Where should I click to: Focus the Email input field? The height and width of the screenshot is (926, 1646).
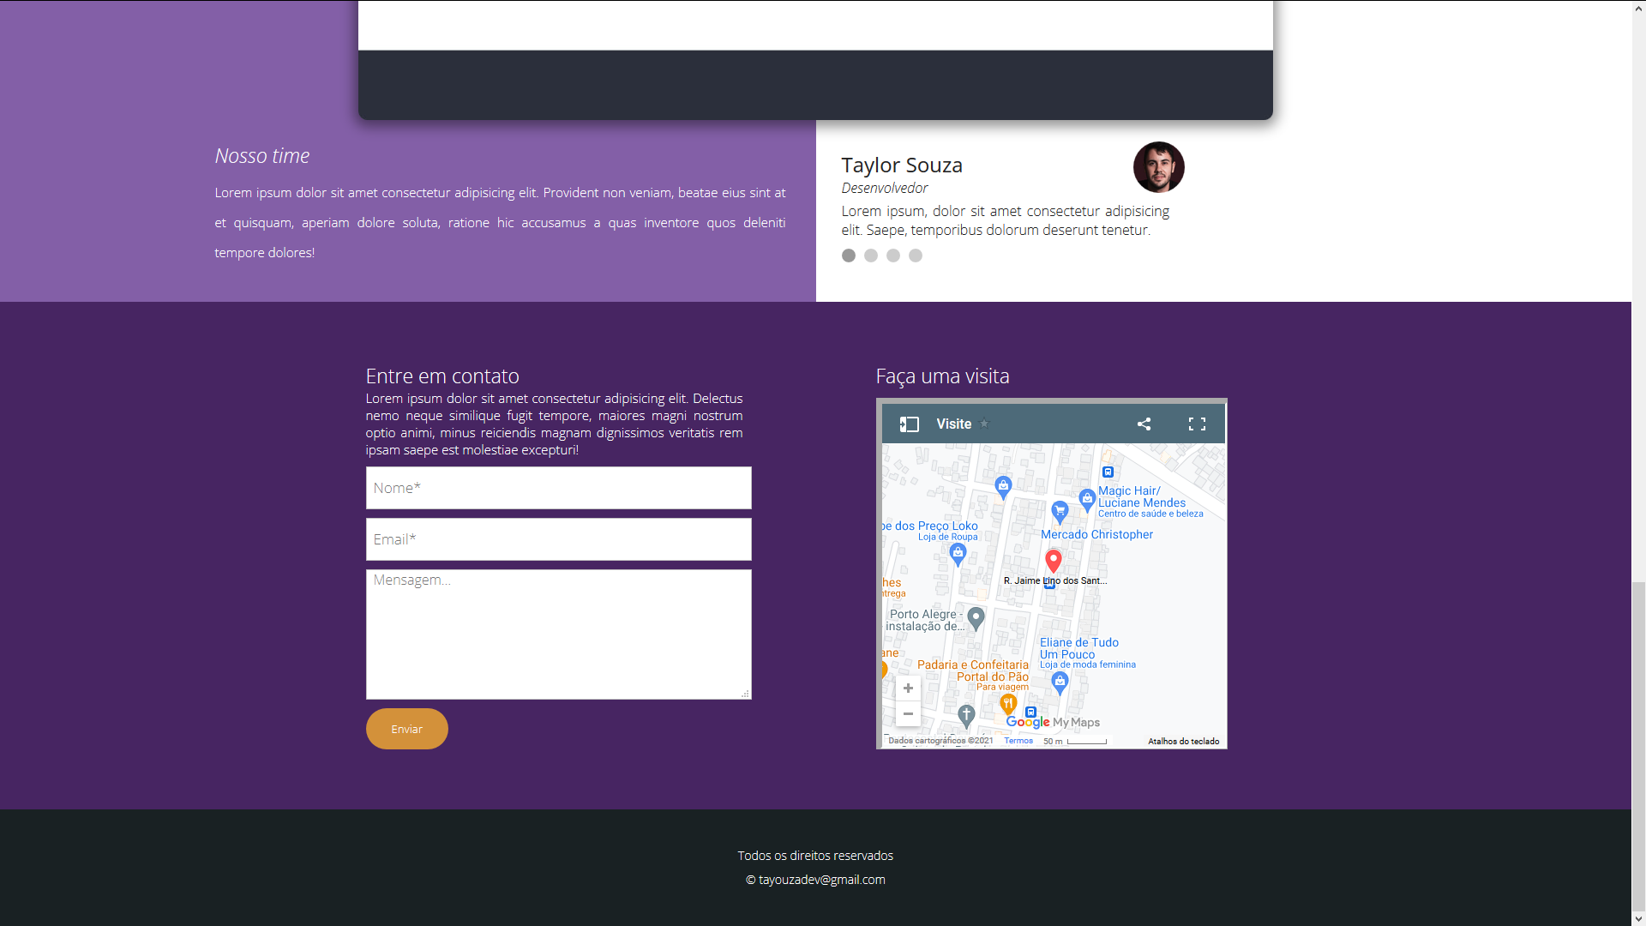tap(558, 539)
